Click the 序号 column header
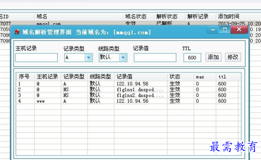Viewport: 261px width, 160px height. (25, 77)
